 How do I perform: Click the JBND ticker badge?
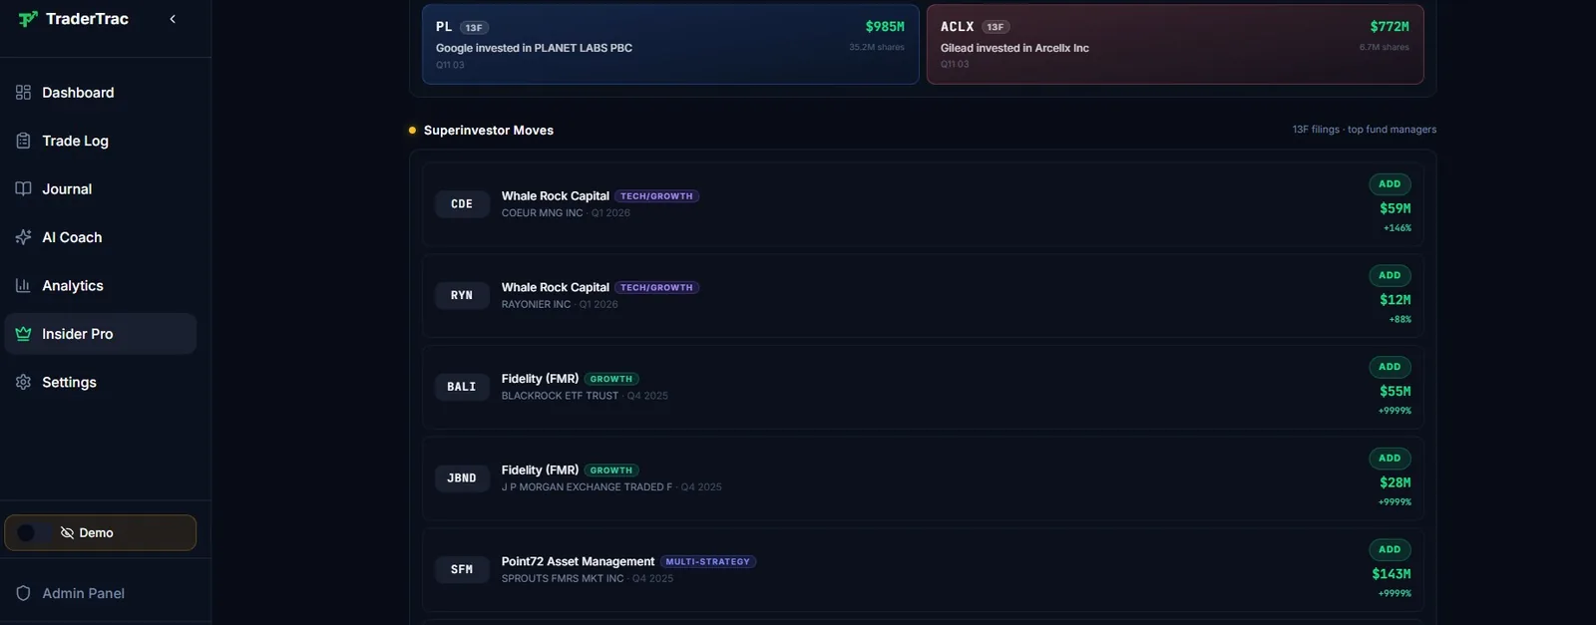click(462, 478)
